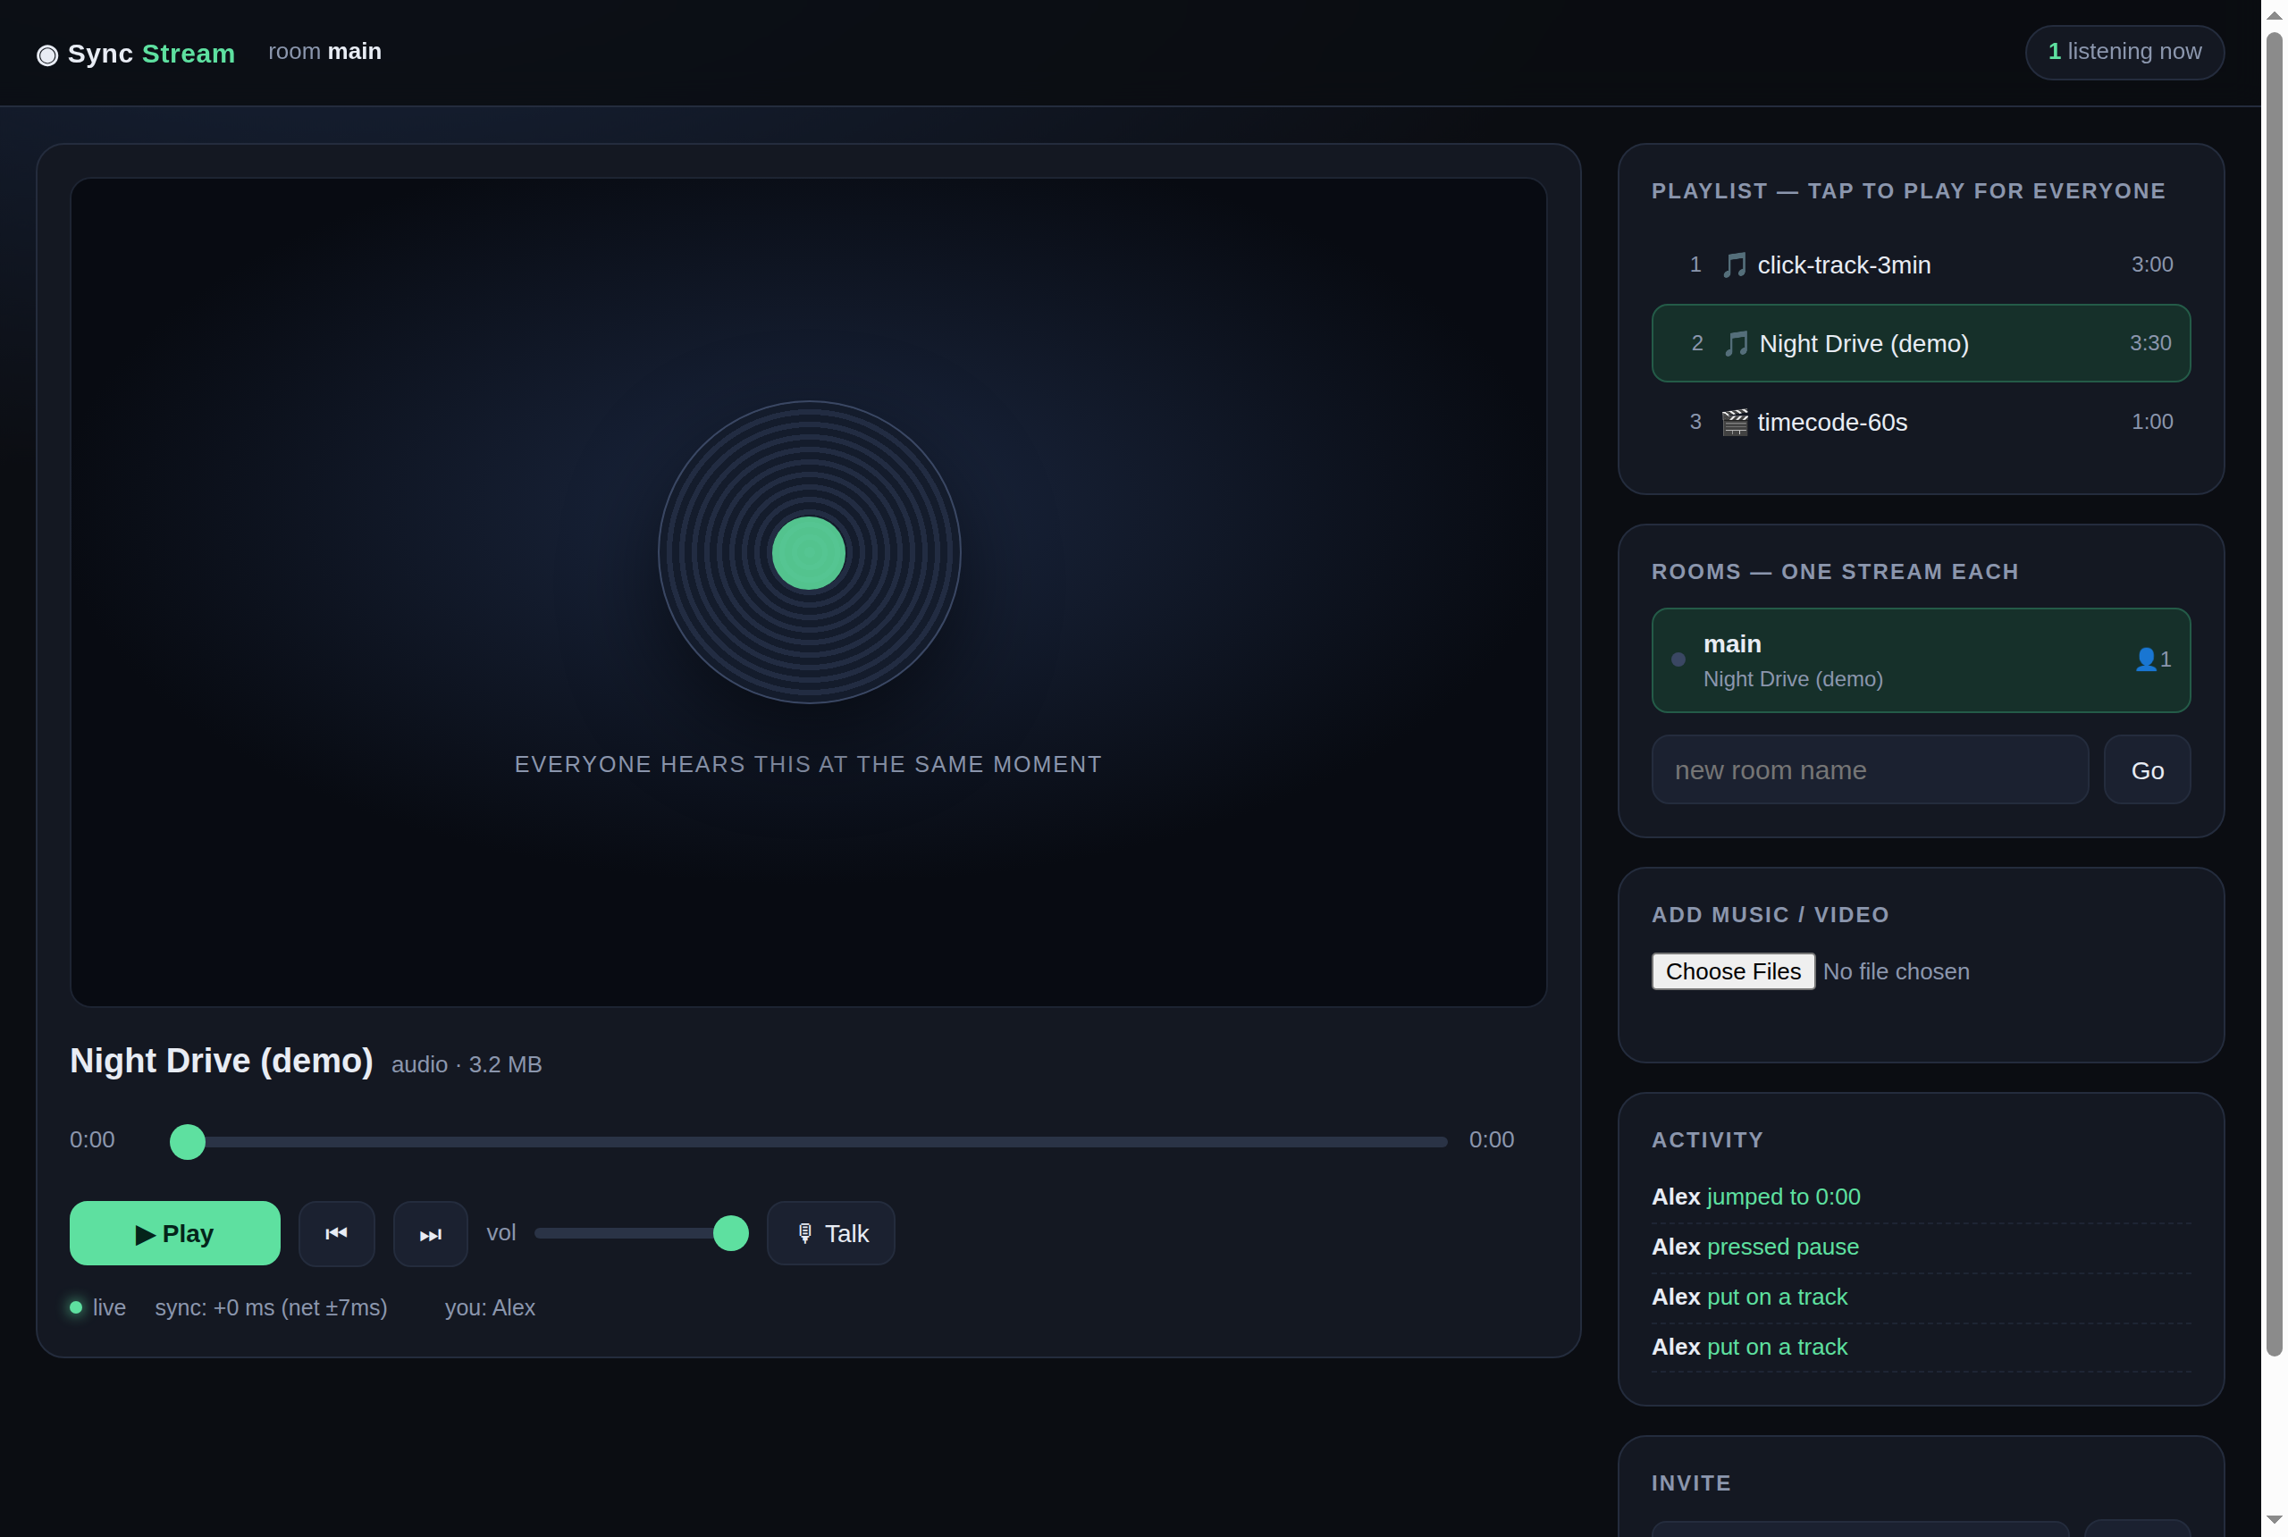
Task: Play click-track-3min for everyone
Action: (1921, 265)
